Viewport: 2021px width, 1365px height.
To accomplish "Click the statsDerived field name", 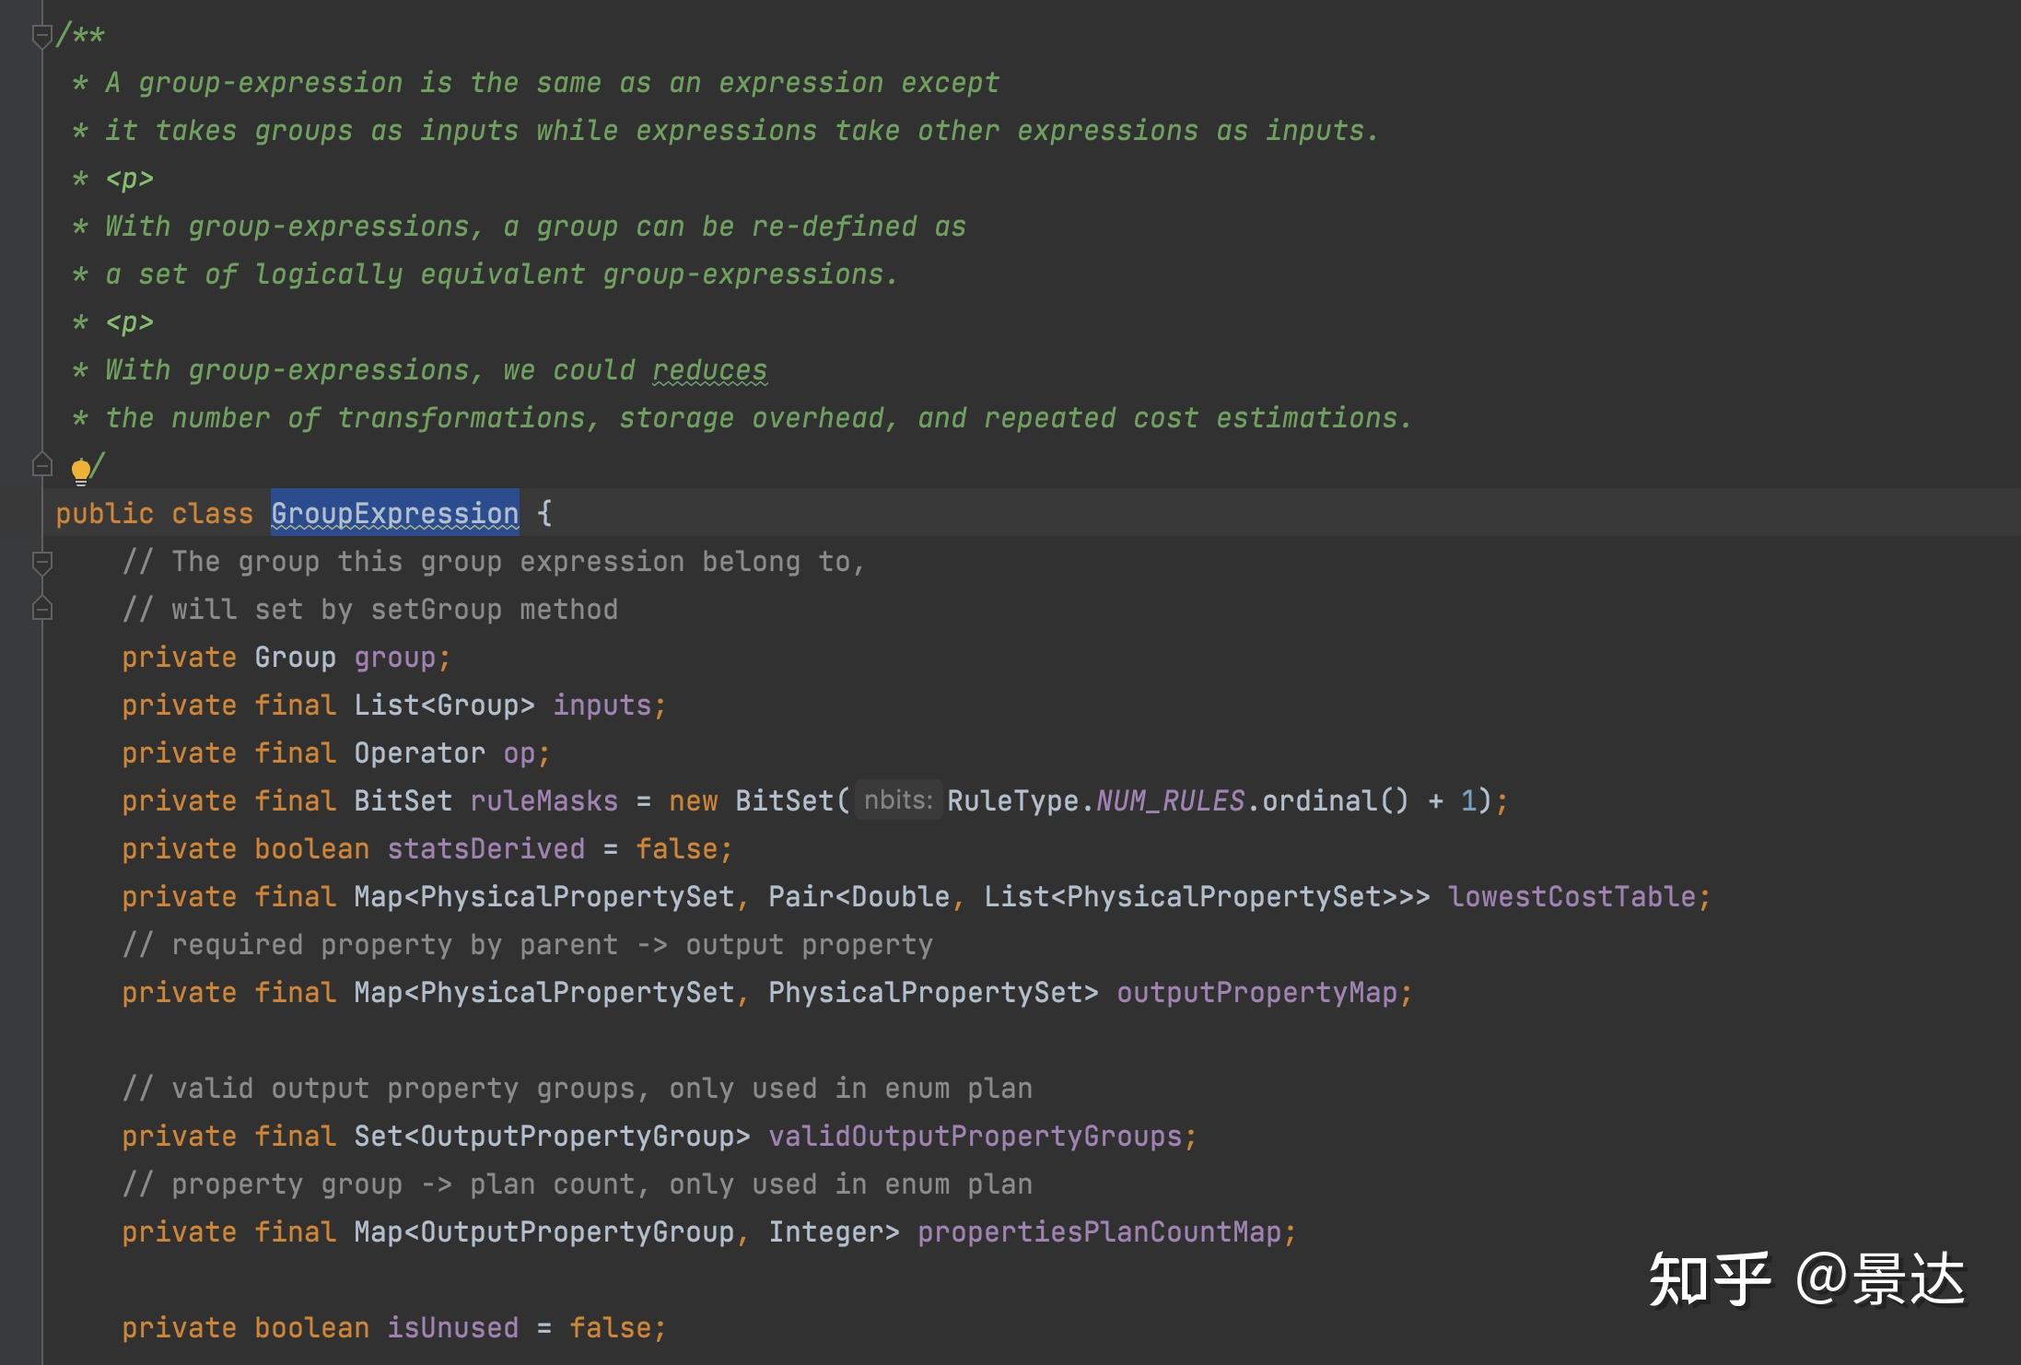I will click(485, 848).
